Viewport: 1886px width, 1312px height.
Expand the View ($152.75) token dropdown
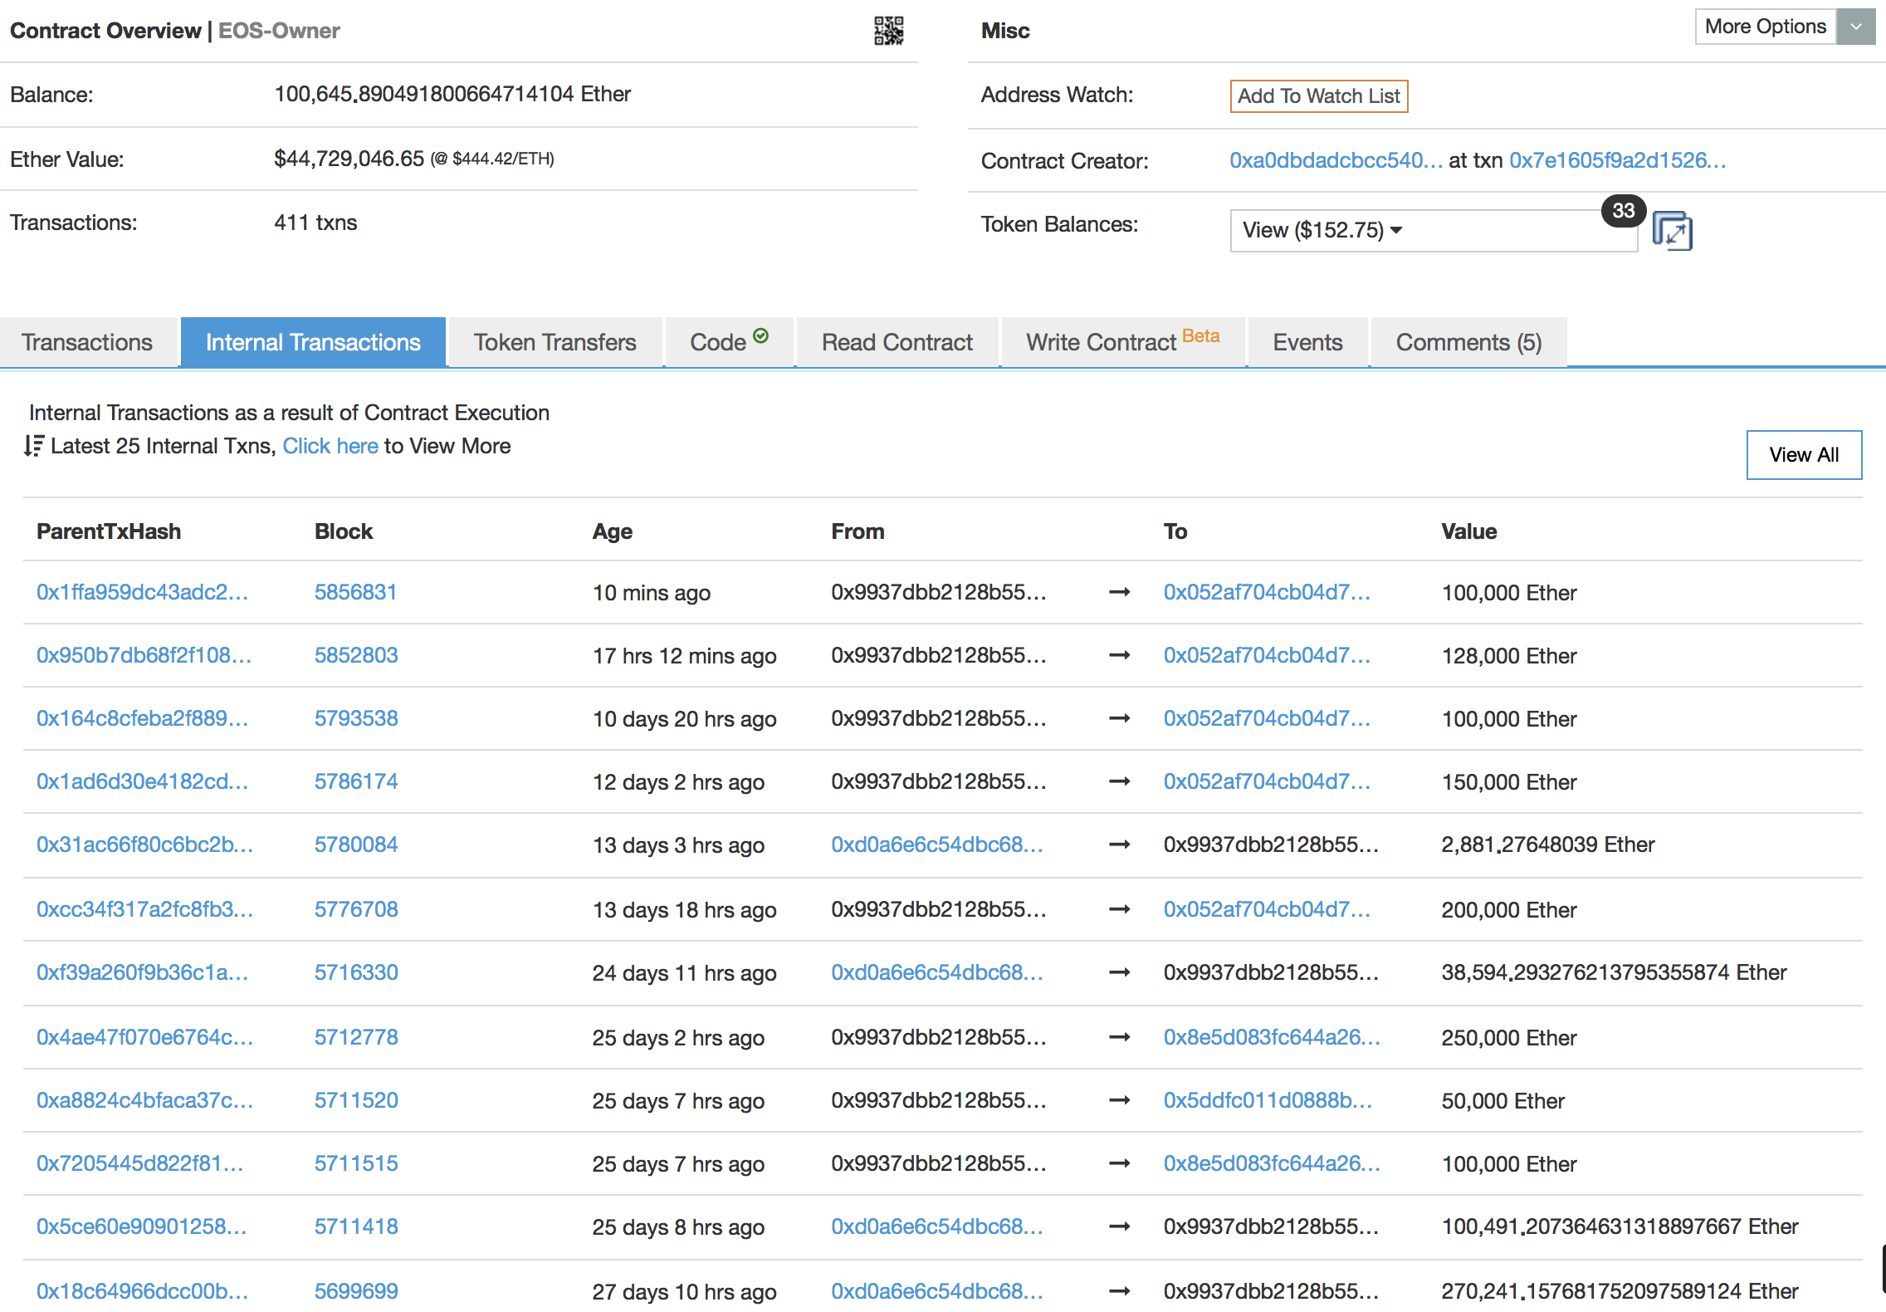pyautogui.click(x=1434, y=230)
